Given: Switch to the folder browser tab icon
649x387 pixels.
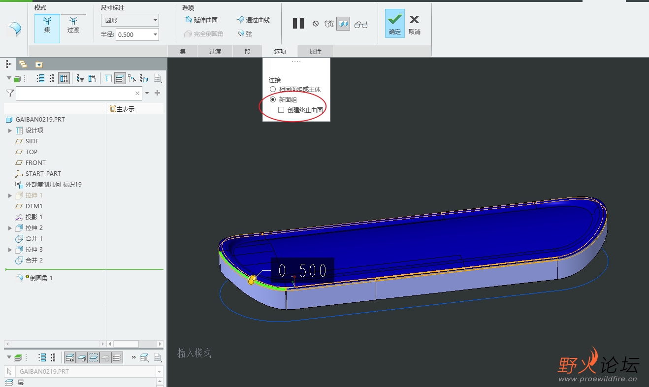Looking at the screenshot, I should [x=23, y=64].
